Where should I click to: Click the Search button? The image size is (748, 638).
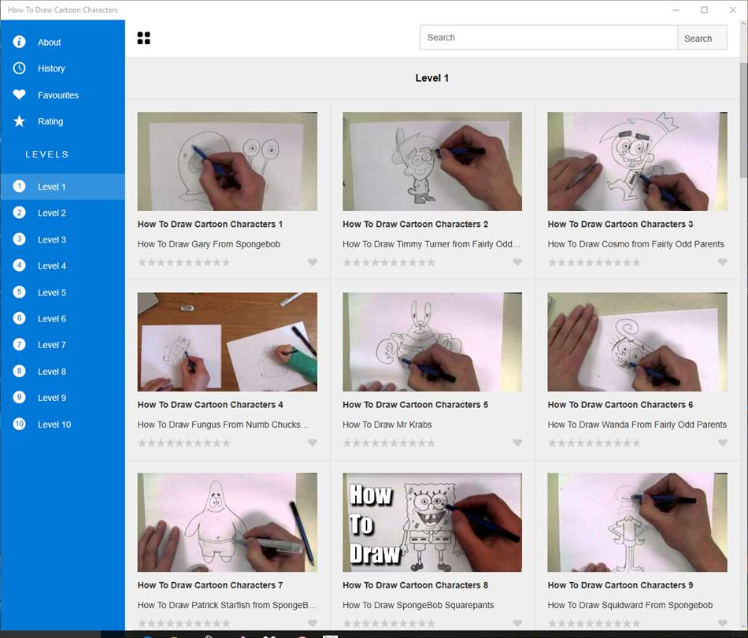coord(702,38)
